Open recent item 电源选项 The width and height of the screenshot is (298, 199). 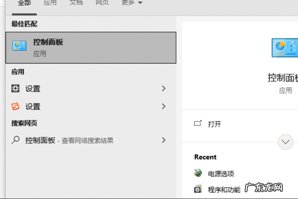pos(221,174)
